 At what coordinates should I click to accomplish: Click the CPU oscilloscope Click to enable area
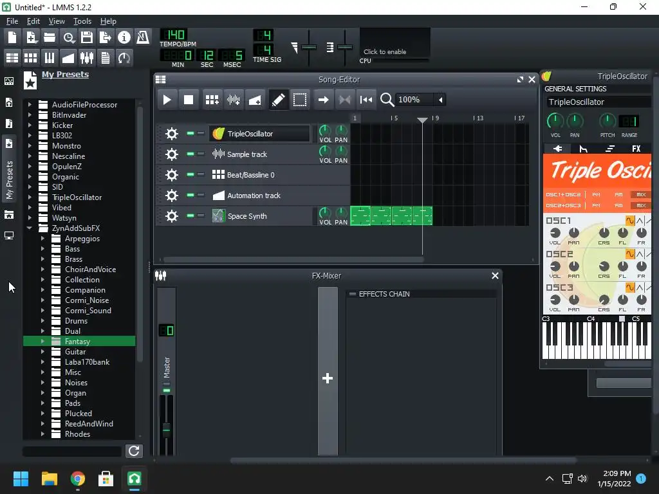tap(394, 43)
